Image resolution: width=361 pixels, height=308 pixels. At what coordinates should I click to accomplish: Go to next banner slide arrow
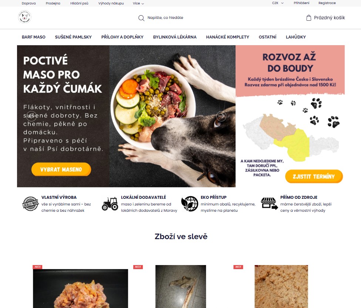pos(221,116)
